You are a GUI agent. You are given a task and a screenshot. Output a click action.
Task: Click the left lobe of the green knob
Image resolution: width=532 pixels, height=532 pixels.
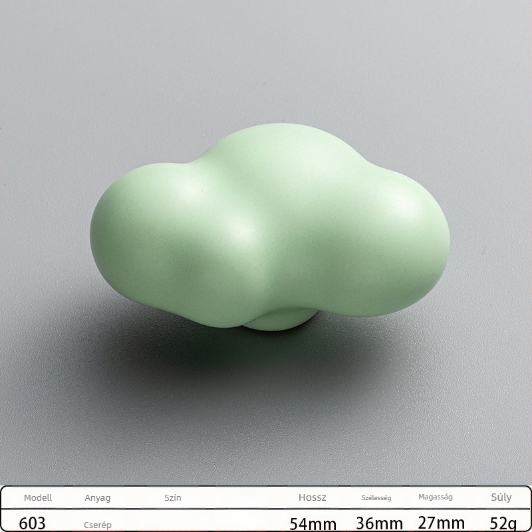(133, 233)
